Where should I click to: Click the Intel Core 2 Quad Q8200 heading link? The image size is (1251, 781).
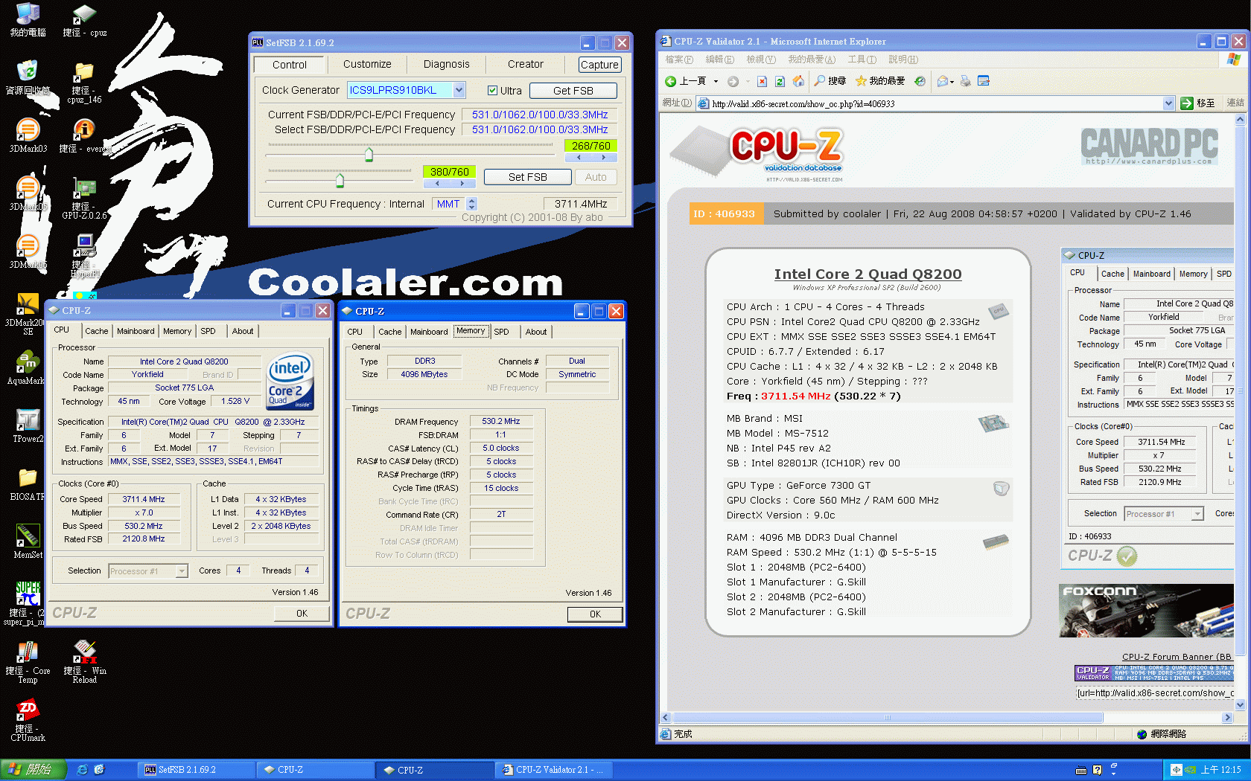[x=868, y=274]
